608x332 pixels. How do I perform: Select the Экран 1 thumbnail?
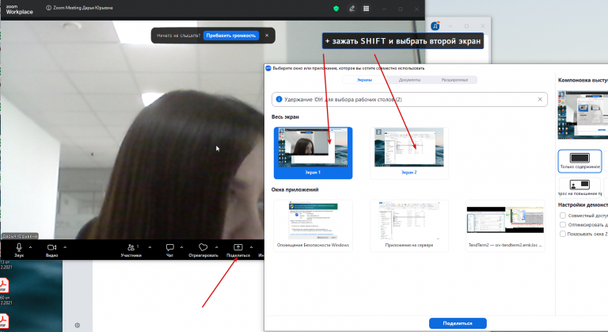coord(313,153)
